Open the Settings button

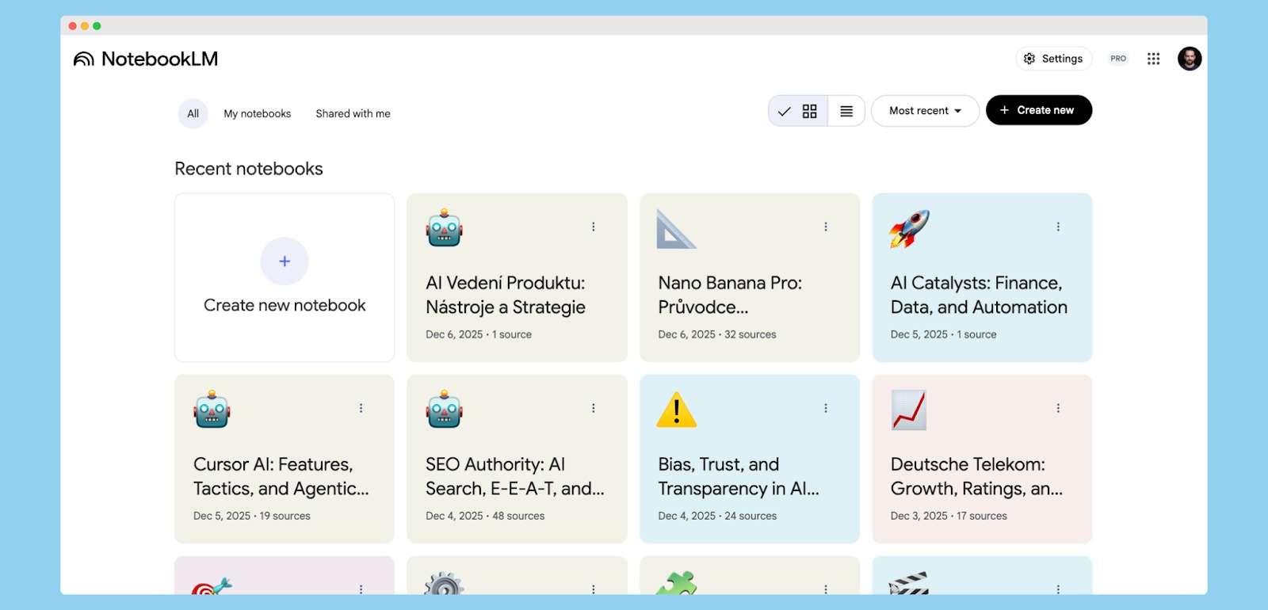[1053, 59]
